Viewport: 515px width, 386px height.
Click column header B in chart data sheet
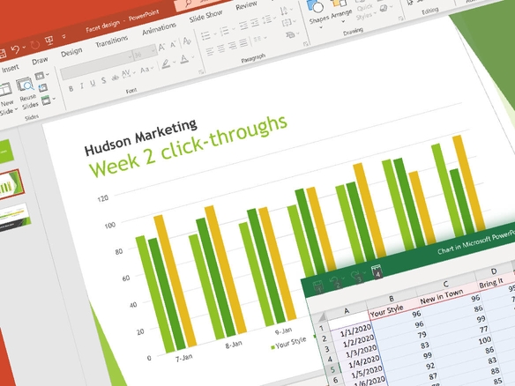[392, 299]
